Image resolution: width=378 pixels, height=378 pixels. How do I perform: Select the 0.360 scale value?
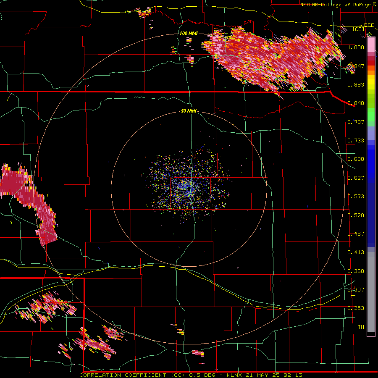356,271
